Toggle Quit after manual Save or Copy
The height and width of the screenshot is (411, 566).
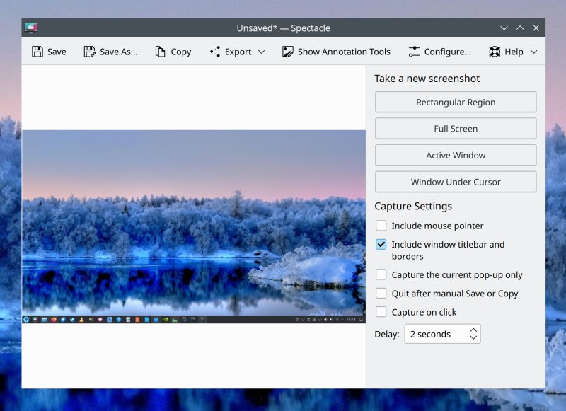(381, 294)
